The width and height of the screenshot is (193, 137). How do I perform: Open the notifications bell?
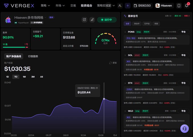pyautogui.click(x=186, y=5)
